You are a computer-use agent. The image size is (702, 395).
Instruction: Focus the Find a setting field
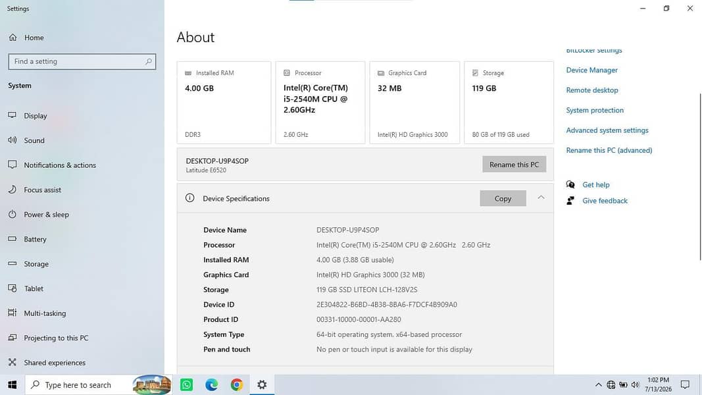(82, 61)
